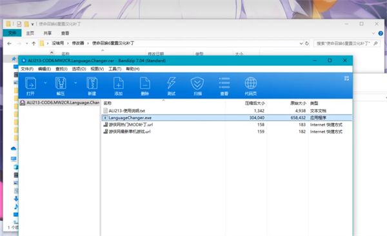Click the 修改器 breadcrumb in Explorer address bar

point(78,43)
